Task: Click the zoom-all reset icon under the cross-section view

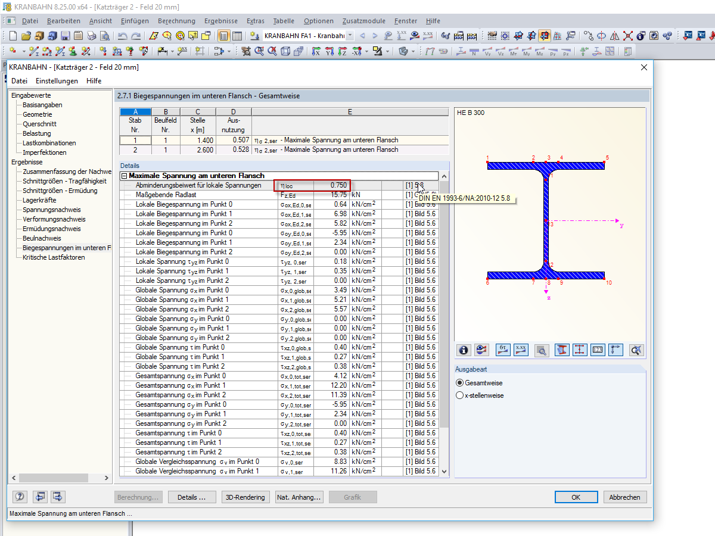Action: pos(636,350)
